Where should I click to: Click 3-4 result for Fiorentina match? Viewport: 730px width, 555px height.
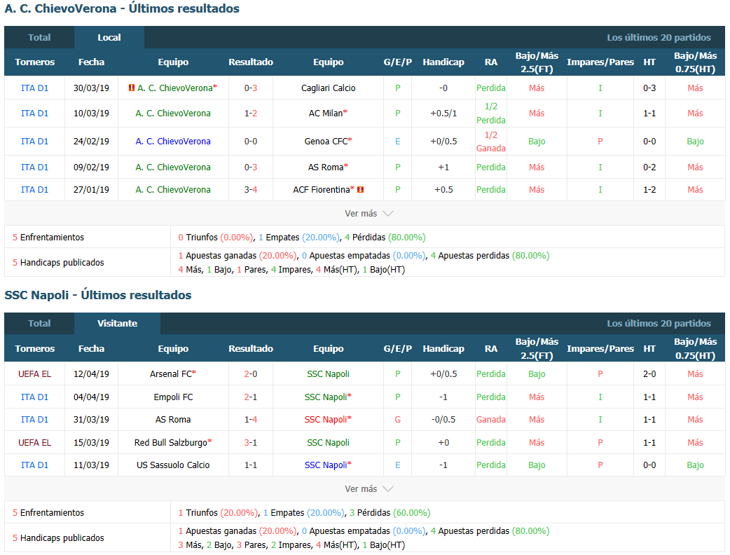click(x=251, y=189)
